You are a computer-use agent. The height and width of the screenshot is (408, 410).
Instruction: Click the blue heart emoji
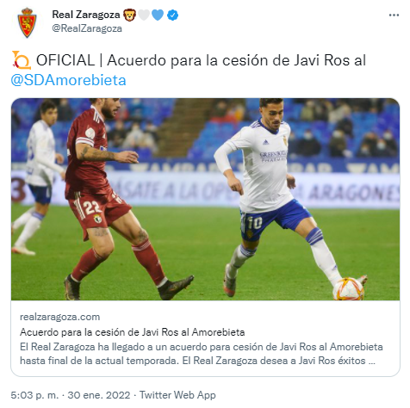coord(158,15)
